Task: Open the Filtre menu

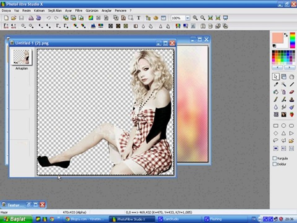Action: point(79,11)
